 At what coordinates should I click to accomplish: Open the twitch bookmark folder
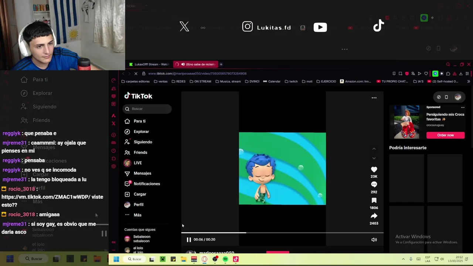point(291,81)
